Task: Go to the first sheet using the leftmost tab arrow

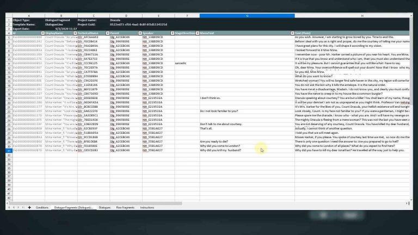Action: point(9,207)
